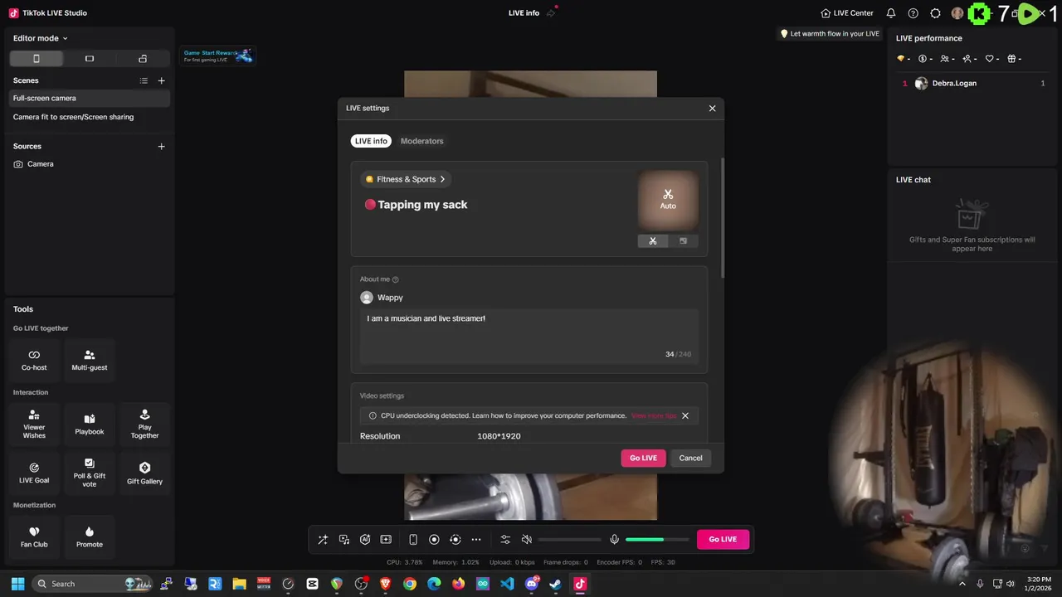Viewport: 1062px width, 597px height.
Task: Click the LIVE settings dialog scrollbar
Action: tap(722, 218)
